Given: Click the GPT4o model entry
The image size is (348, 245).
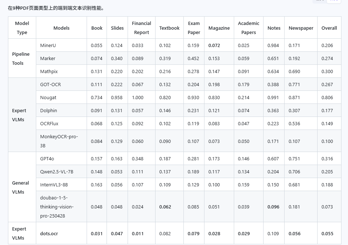Looking at the screenshot, I should [x=46, y=158].
